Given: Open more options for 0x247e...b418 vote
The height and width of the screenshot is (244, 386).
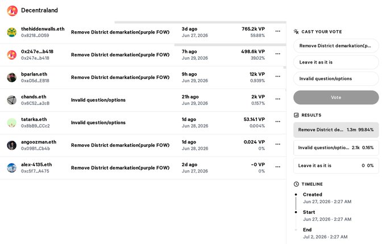Looking at the screenshot, I should pyautogui.click(x=277, y=54).
